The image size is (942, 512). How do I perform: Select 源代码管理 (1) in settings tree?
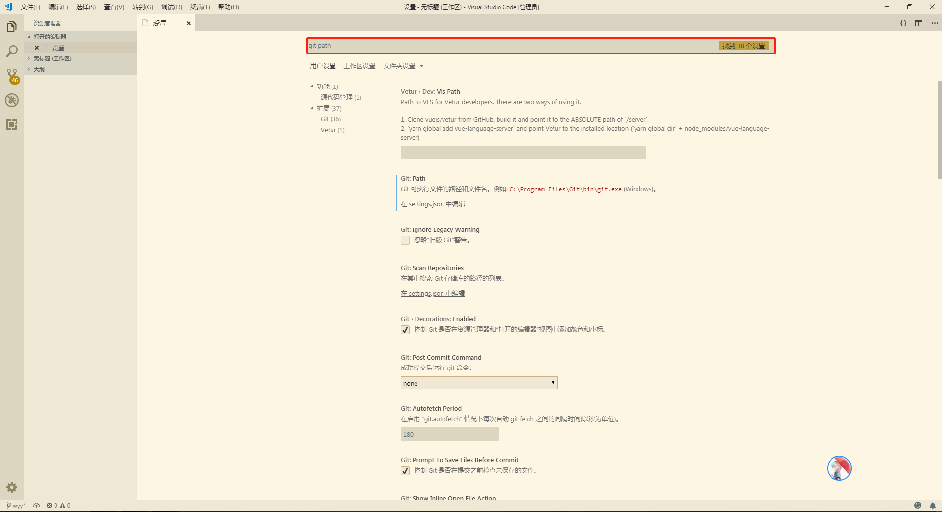click(341, 97)
